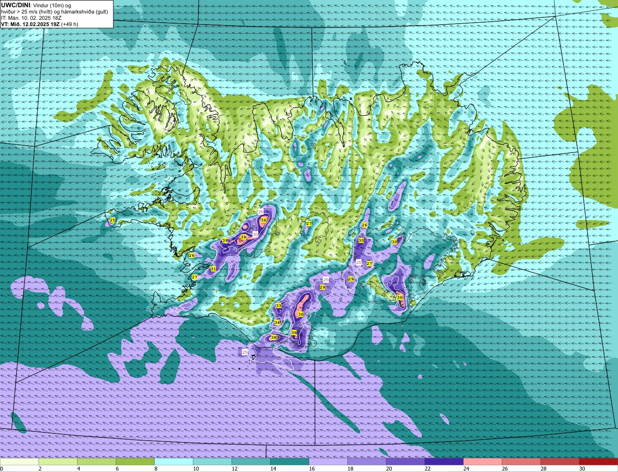Click the 24–26 m/s pink legend swatch
Viewport: 618px width, 472px height.
tap(483, 461)
